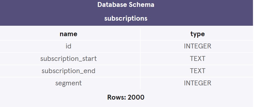The image size is (254, 107).
Task: Click the name column header
Action: [68, 34]
